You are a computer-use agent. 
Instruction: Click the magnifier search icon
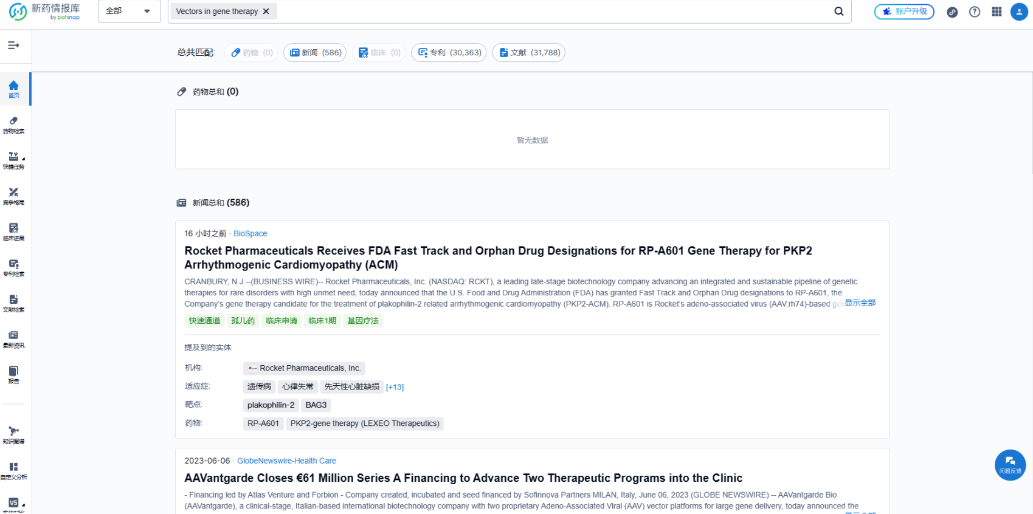click(x=839, y=12)
